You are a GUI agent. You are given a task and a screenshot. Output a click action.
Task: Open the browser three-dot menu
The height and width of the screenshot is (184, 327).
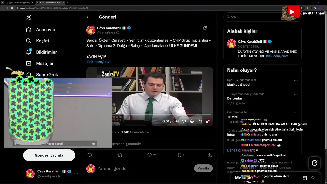324,8
